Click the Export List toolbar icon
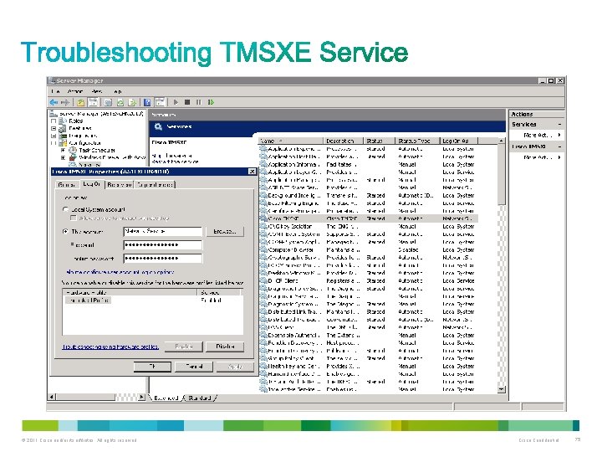Image resolution: width=602 pixels, height=452 pixels. (132, 102)
